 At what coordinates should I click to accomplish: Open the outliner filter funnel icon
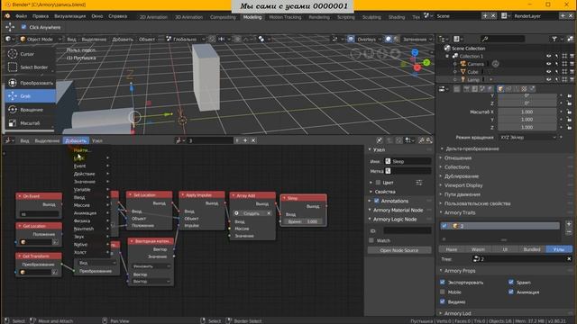coord(554,39)
